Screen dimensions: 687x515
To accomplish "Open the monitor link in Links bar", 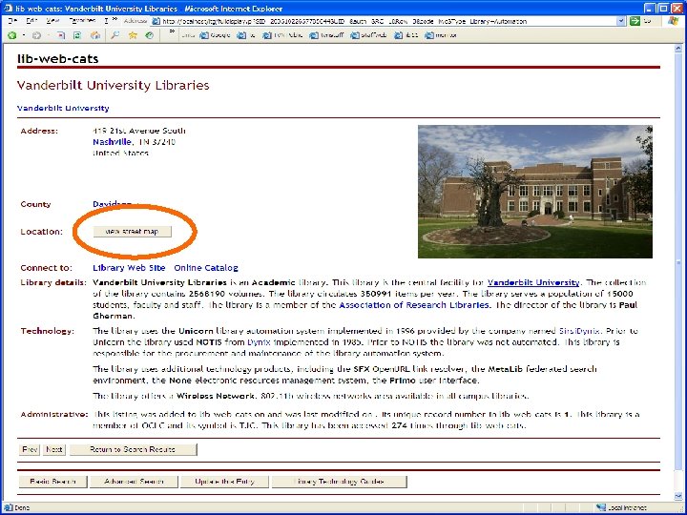I will click(441, 35).
